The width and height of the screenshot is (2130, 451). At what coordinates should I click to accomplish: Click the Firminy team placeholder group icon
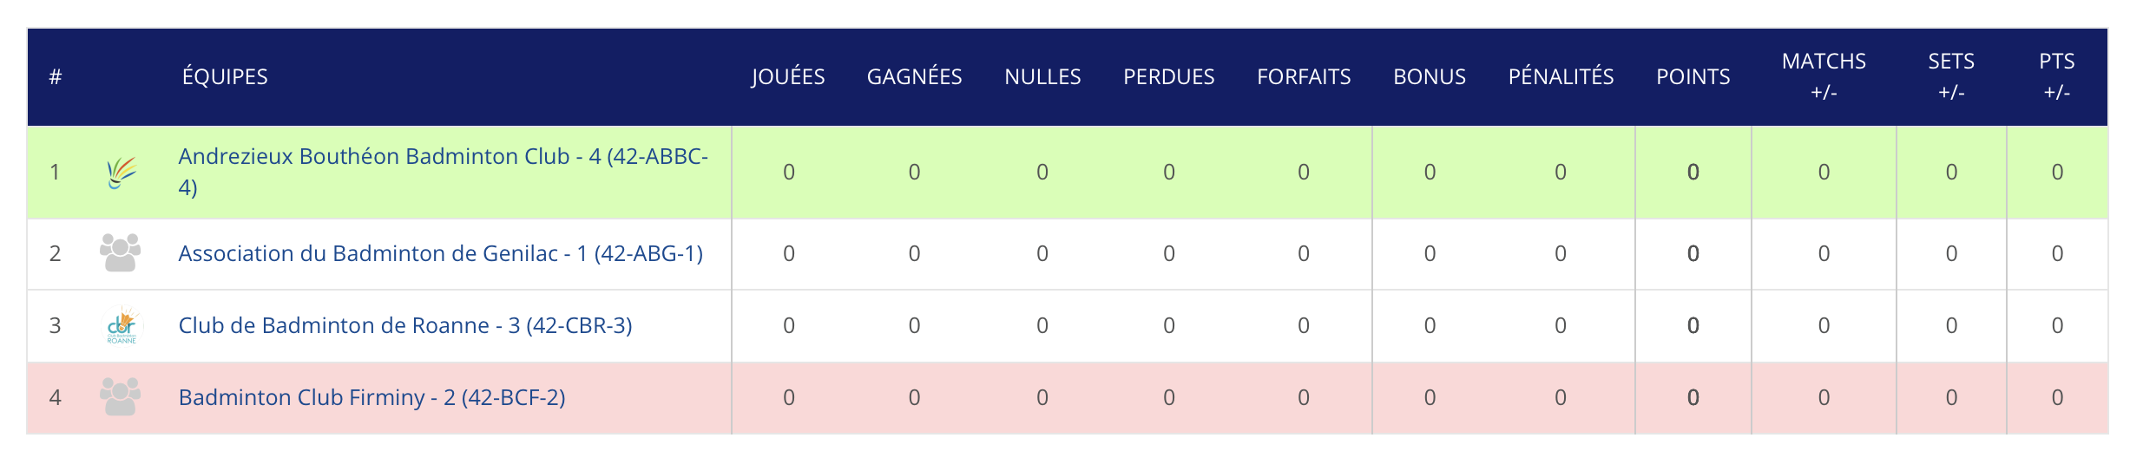[x=121, y=396]
